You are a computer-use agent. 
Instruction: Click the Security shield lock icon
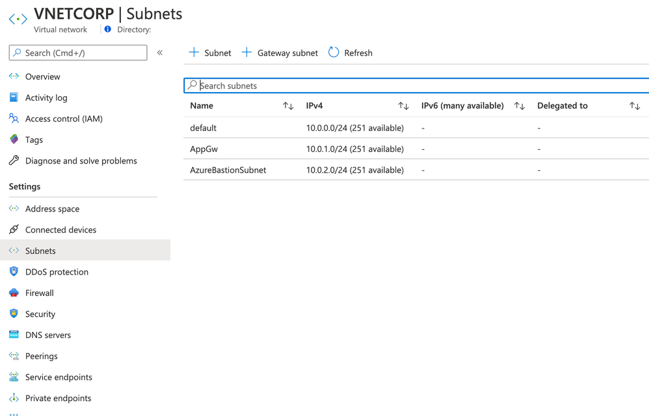tap(14, 313)
